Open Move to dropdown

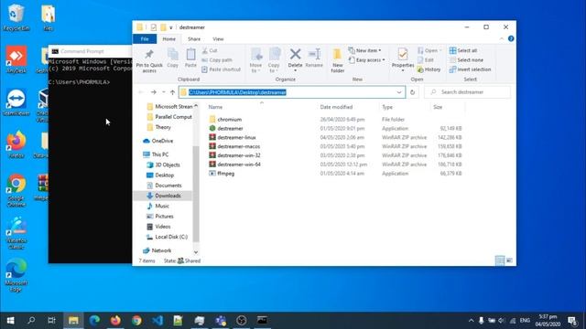[256, 60]
